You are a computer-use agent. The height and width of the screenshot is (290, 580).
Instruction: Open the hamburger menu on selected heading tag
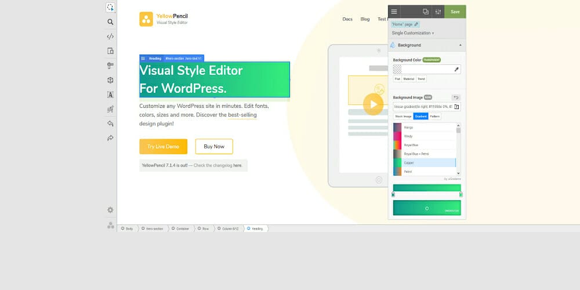(x=143, y=59)
